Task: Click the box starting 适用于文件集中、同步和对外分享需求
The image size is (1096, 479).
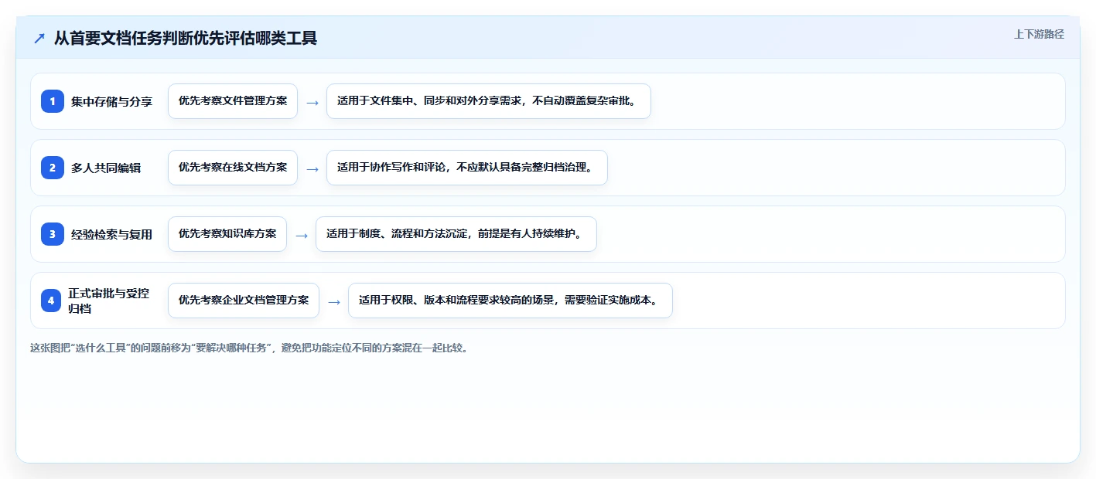Action: [489, 101]
